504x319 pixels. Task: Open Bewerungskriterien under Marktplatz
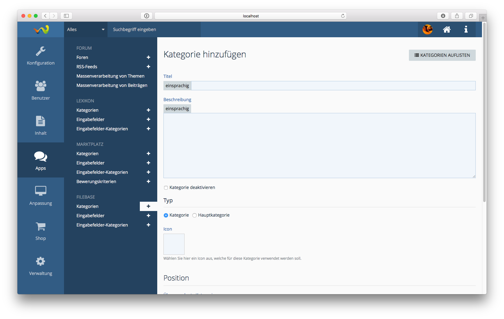tap(96, 182)
